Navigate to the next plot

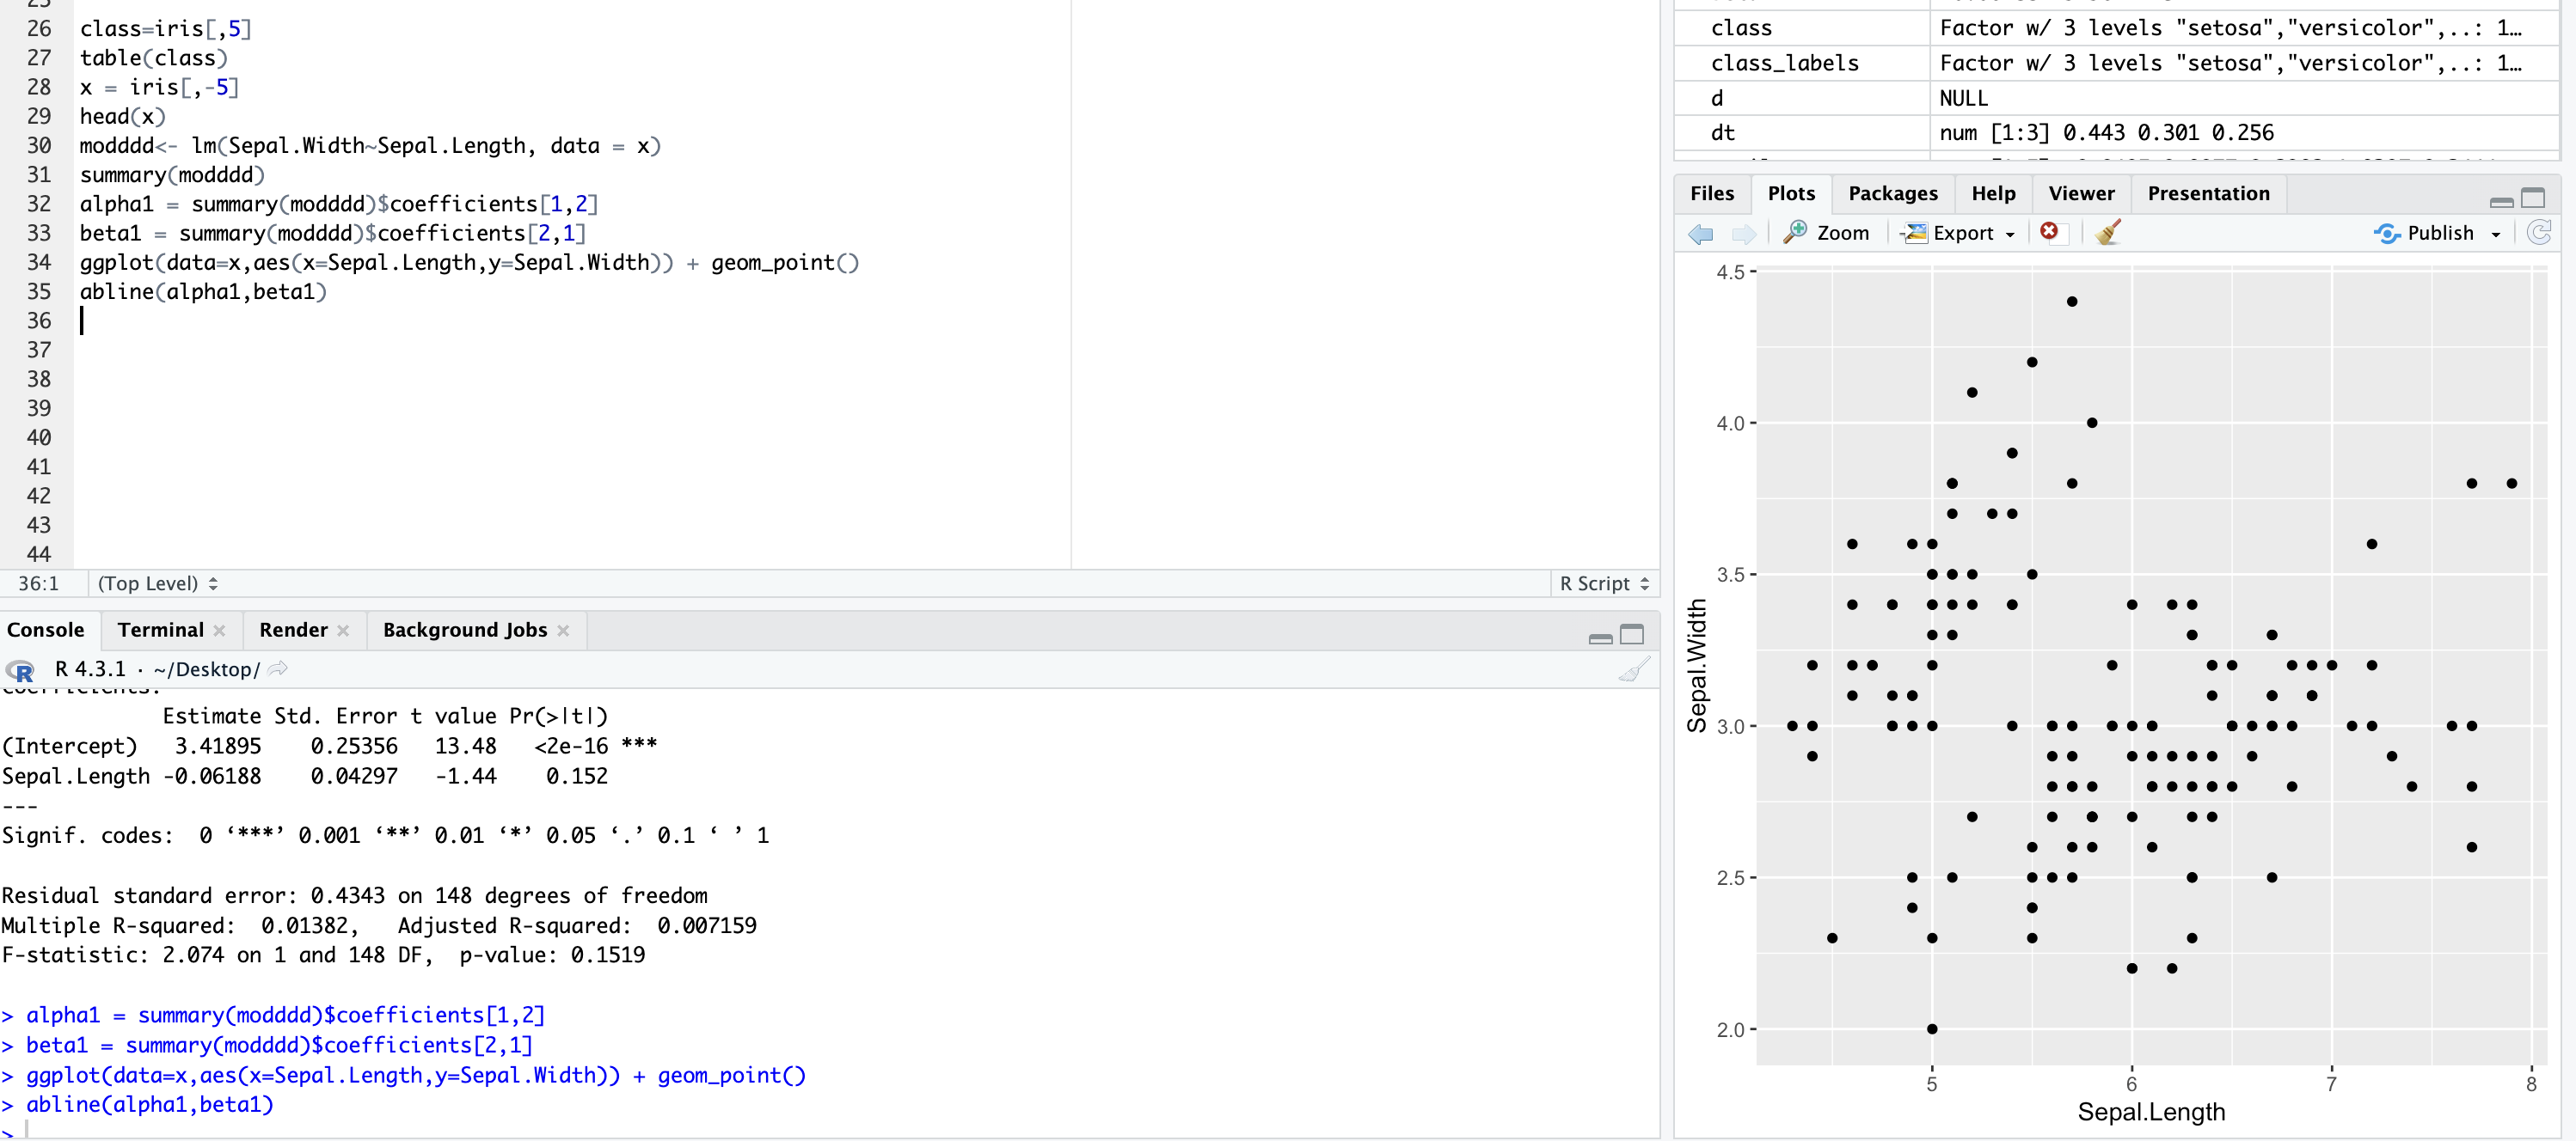[x=1745, y=233]
